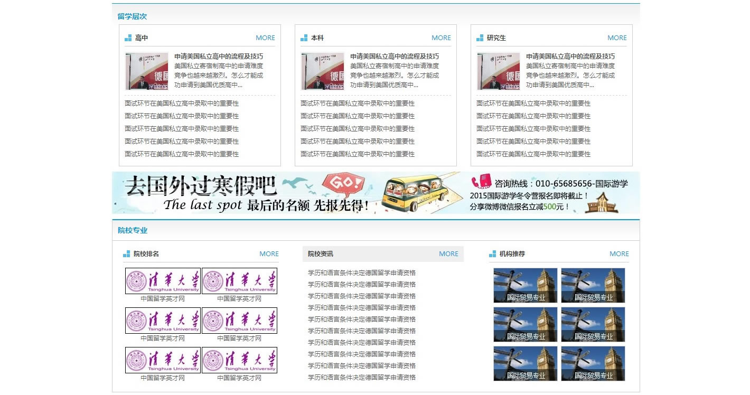The image size is (750, 395).
Task: Click the article thumbnail in the 研究生 panel
Action: [498, 71]
